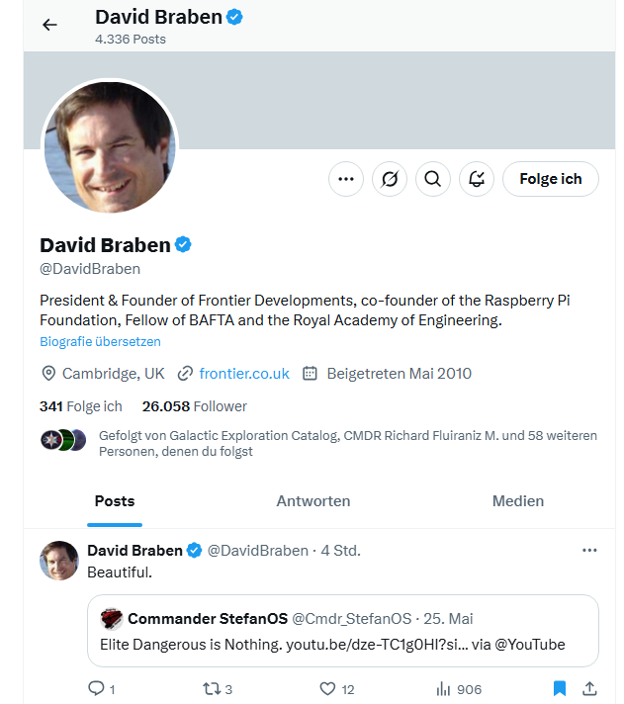Switch to the Medien tab
Screen dimensions: 624x704
(518, 501)
